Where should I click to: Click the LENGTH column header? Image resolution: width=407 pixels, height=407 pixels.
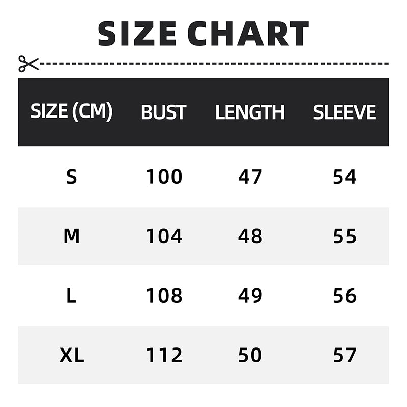point(250,112)
